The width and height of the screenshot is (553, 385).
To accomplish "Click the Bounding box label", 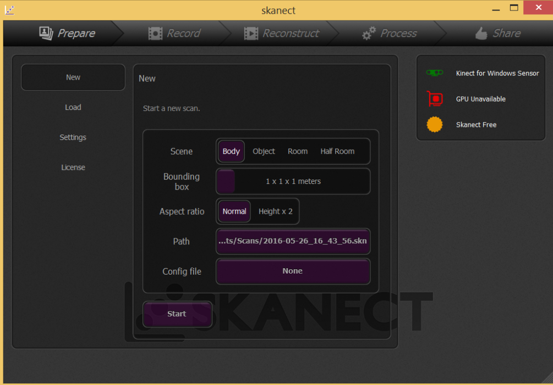I will pyautogui.click(x=181, y=182).
